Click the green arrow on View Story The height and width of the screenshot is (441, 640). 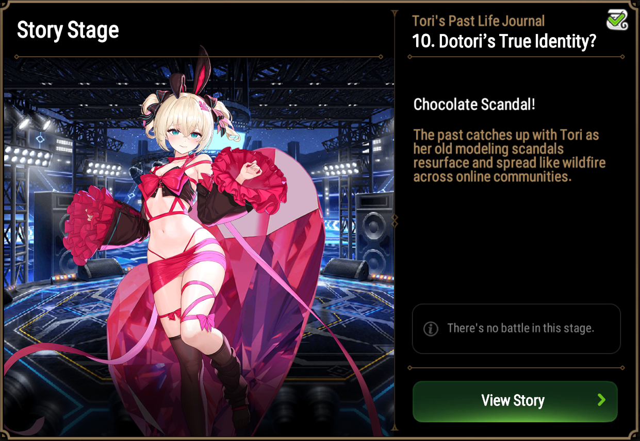click(601, 400)
